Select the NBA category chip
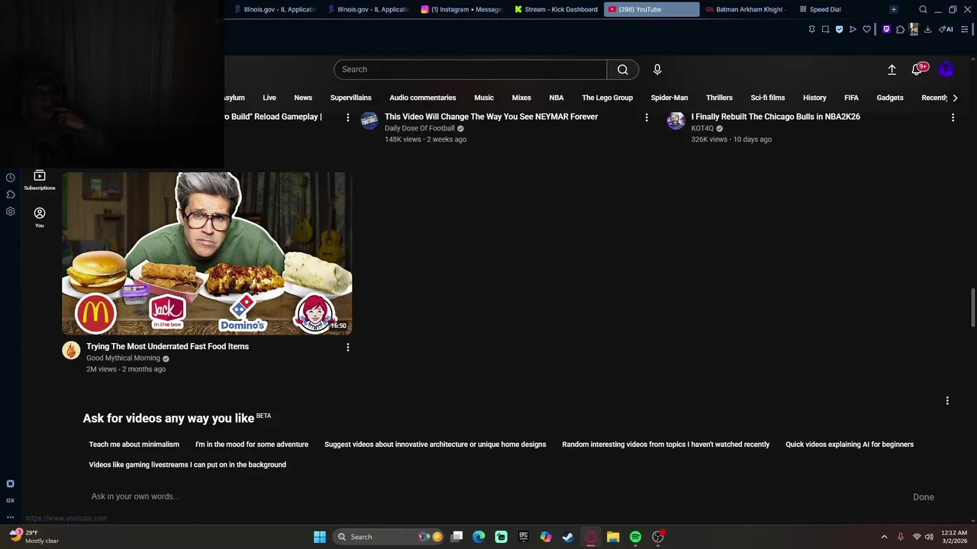Image resolution: width=977 pixels, height=549 pixels. click(x=556, y=98)
